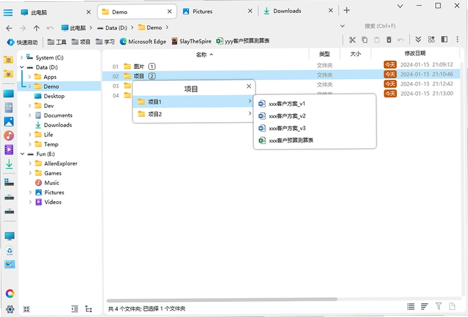Expand the Dev folder node
468x317 pixels.
pyautogui.click(x=30, y=106)
